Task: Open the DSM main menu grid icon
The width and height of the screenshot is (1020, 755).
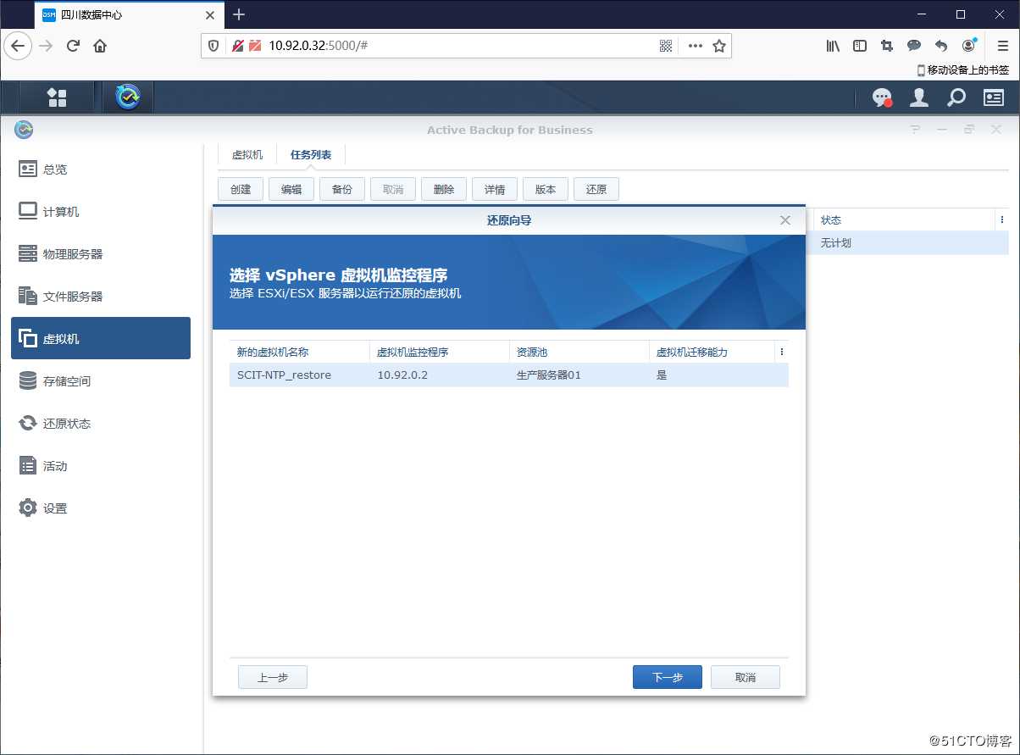Action: [x=57, y=97]
